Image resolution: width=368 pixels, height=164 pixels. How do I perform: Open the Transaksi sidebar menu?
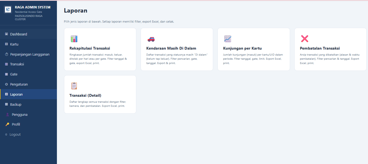17,64
